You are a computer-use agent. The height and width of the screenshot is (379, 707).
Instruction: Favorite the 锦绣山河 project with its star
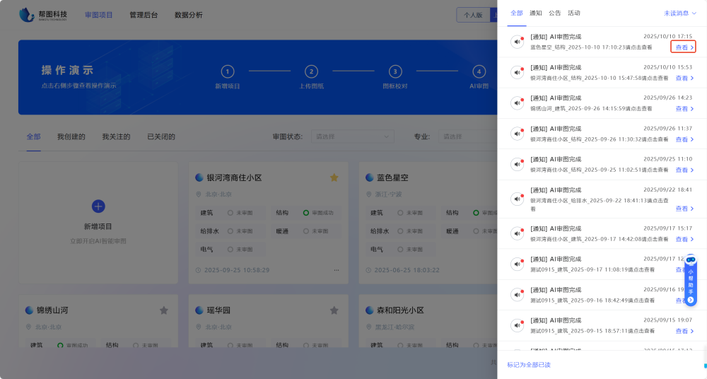[x=164, y=310]
